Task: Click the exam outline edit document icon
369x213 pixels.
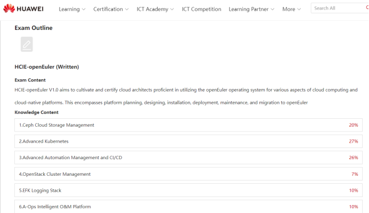Action: (27, 44)
